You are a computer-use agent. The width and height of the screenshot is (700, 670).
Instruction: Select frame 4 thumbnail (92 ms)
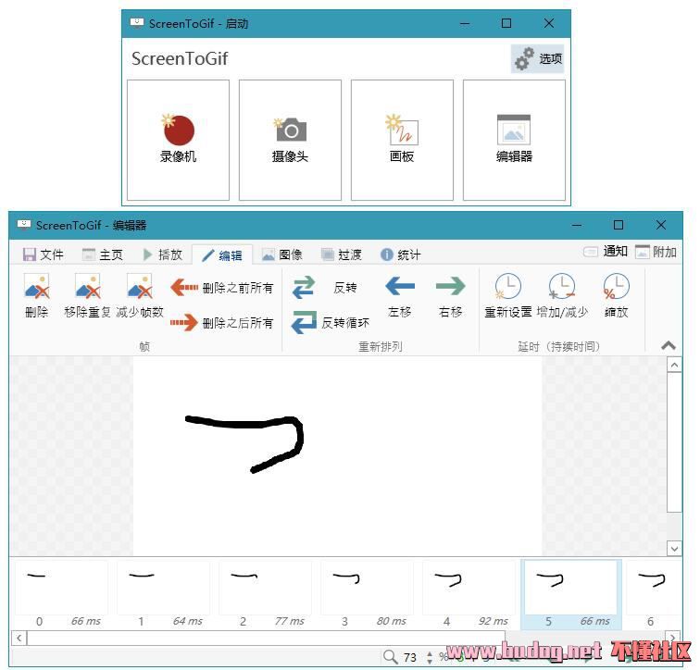point(469,595)
